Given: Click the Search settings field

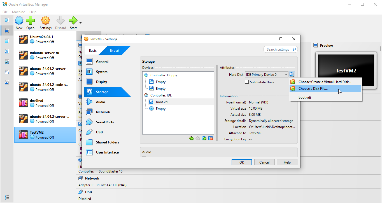Looking at the screenshot, I should pos(280,49).
